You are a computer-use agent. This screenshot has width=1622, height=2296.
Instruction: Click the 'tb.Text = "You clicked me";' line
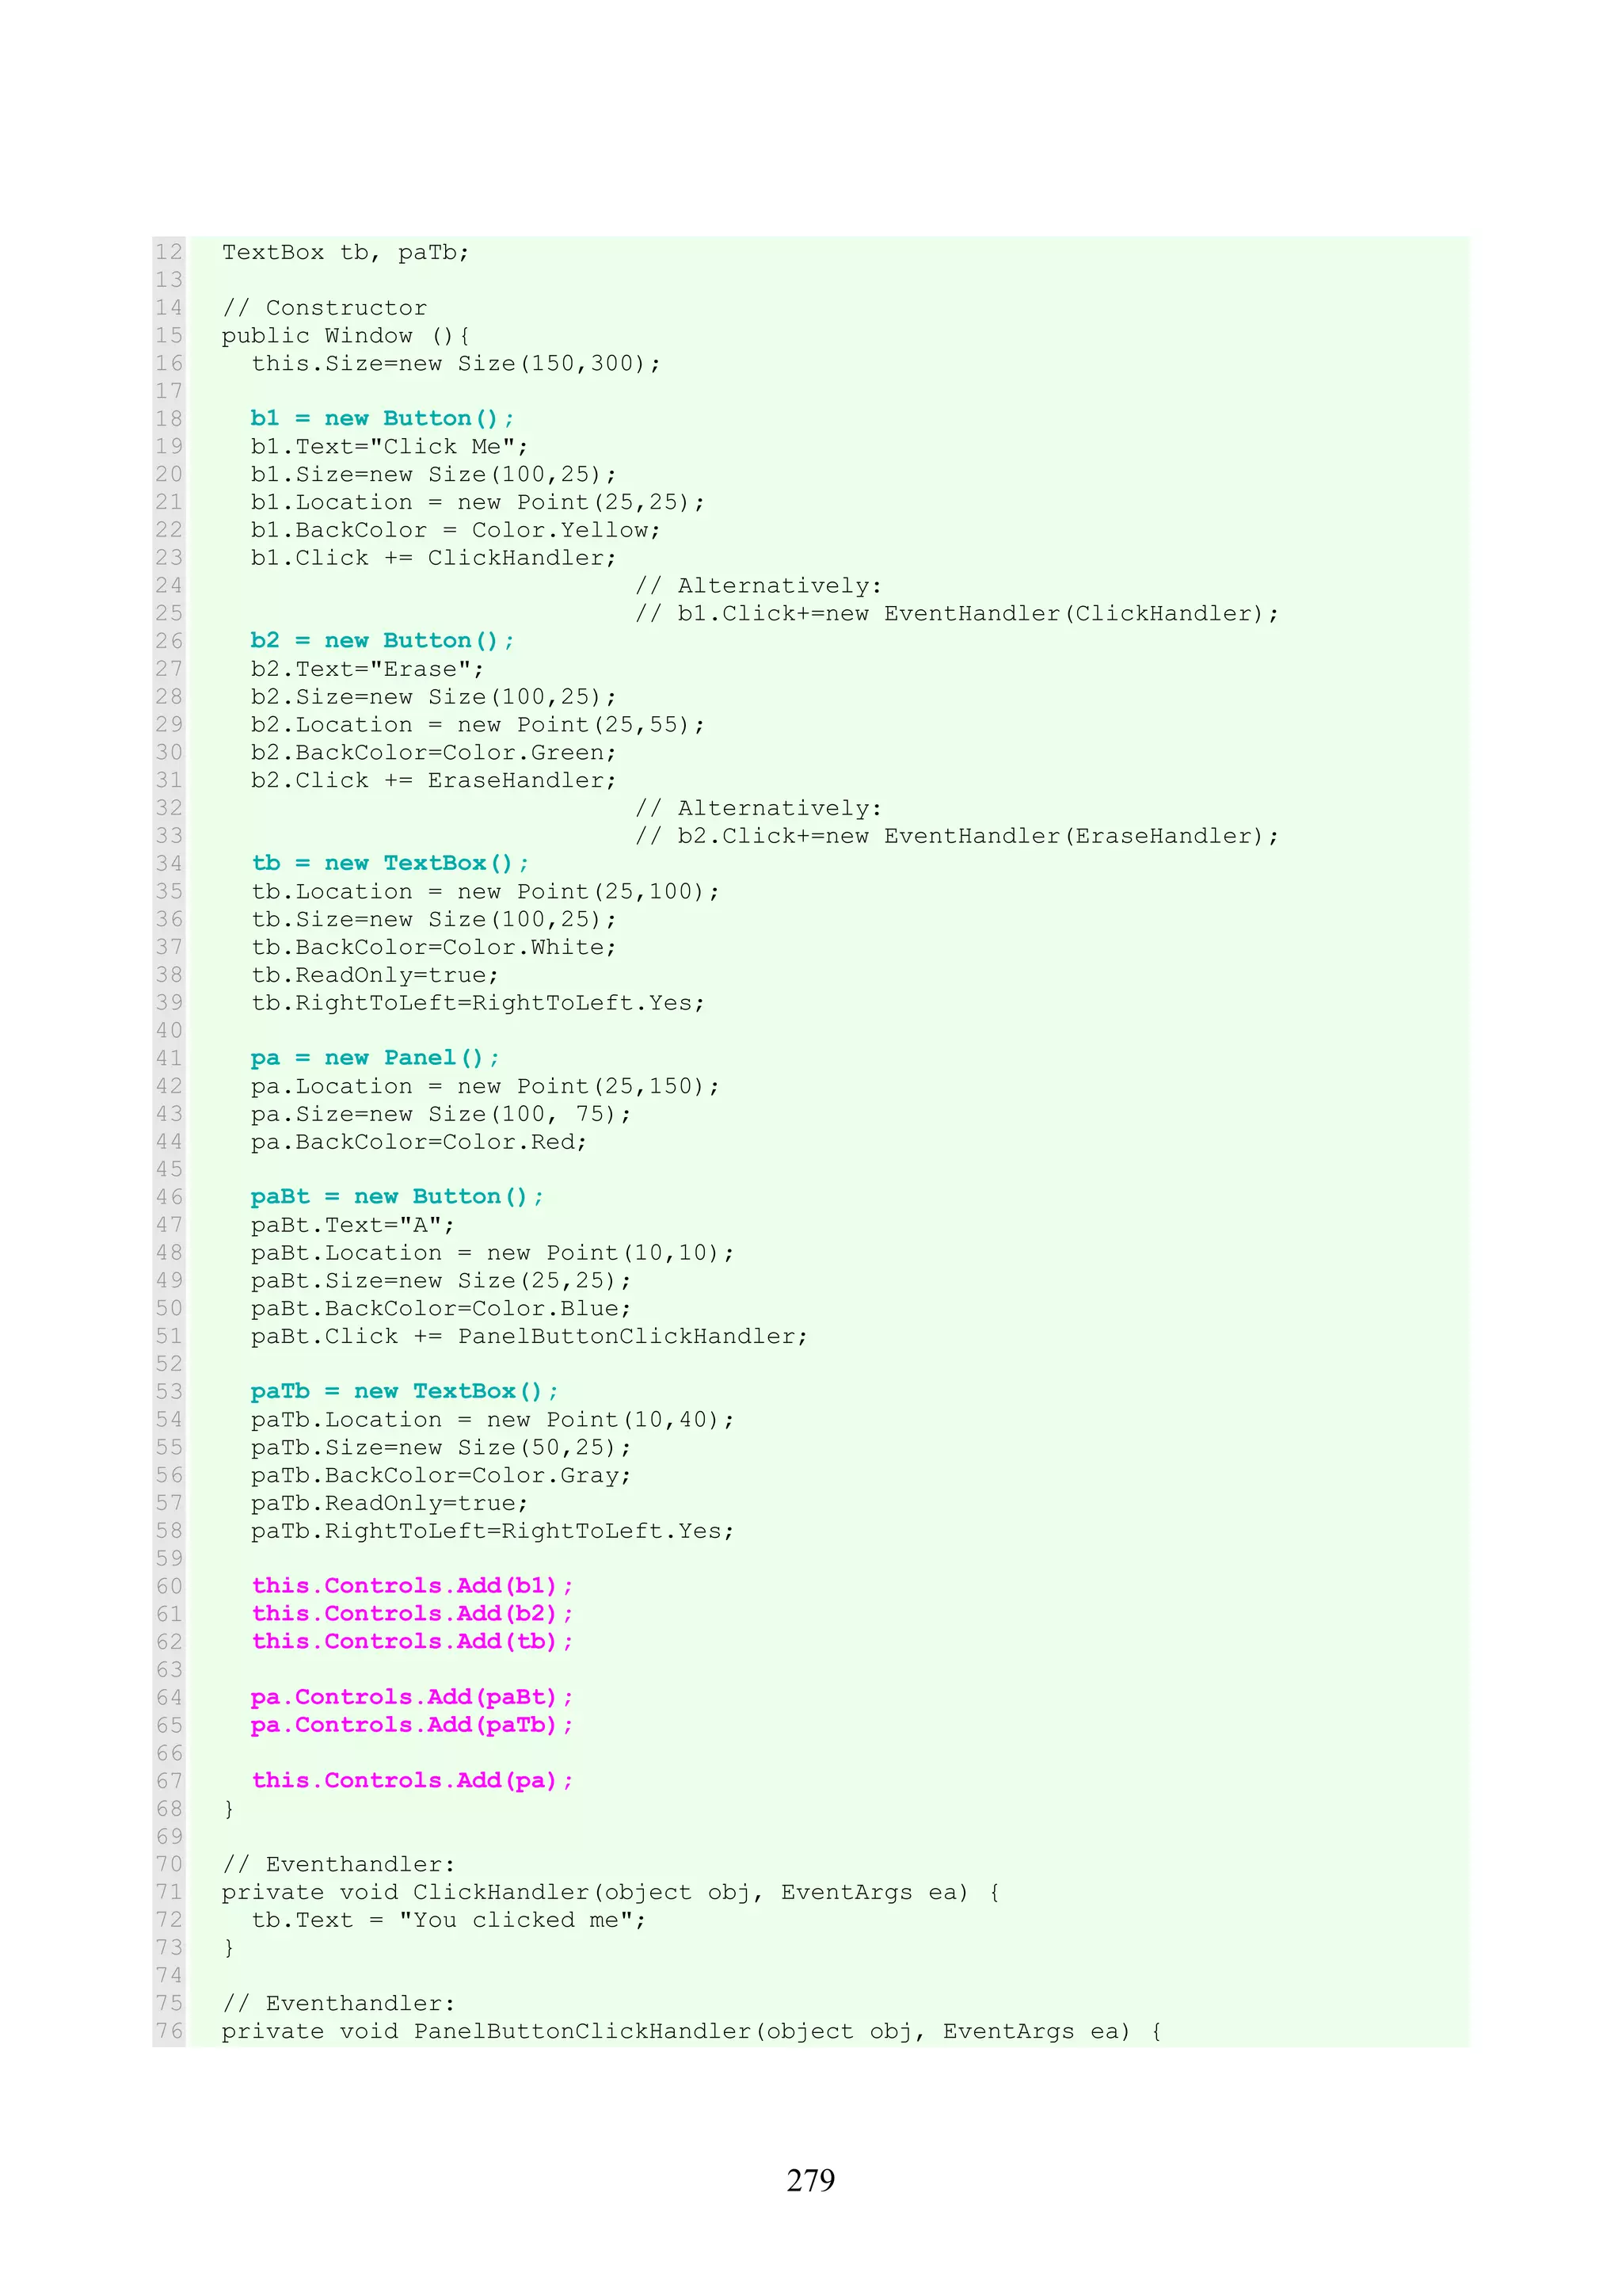point(449,1920)
